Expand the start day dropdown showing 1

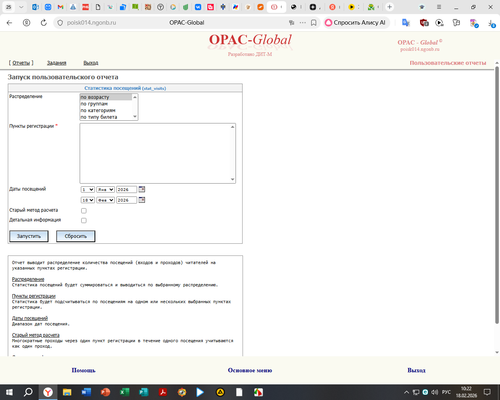click(88, 189)
